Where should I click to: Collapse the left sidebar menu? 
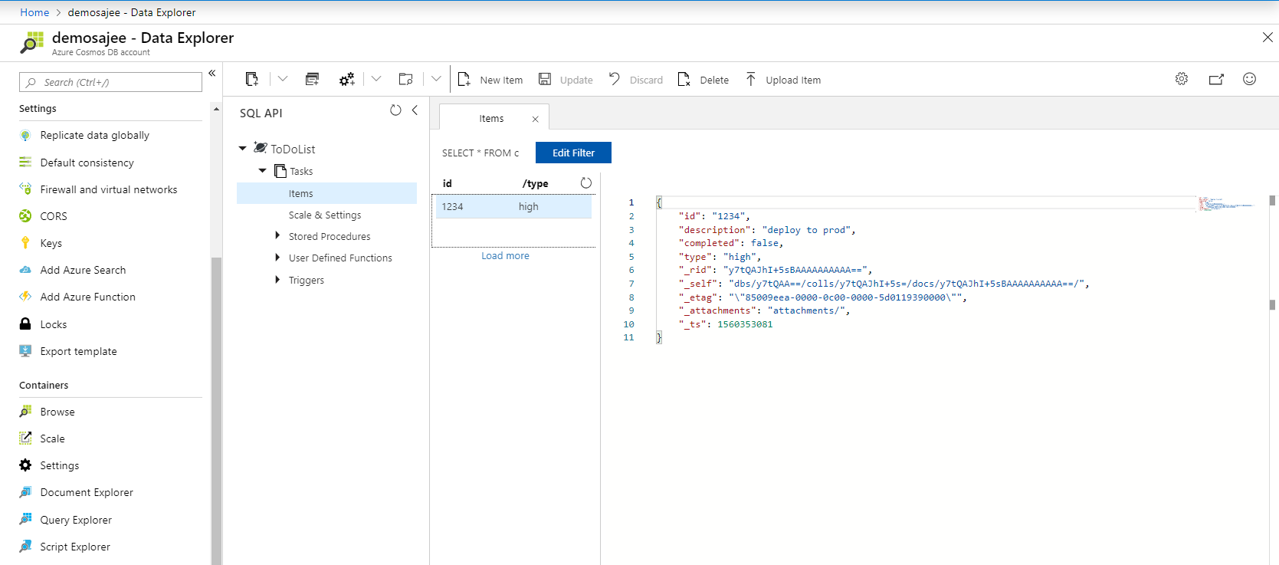(x=212, y=74)
